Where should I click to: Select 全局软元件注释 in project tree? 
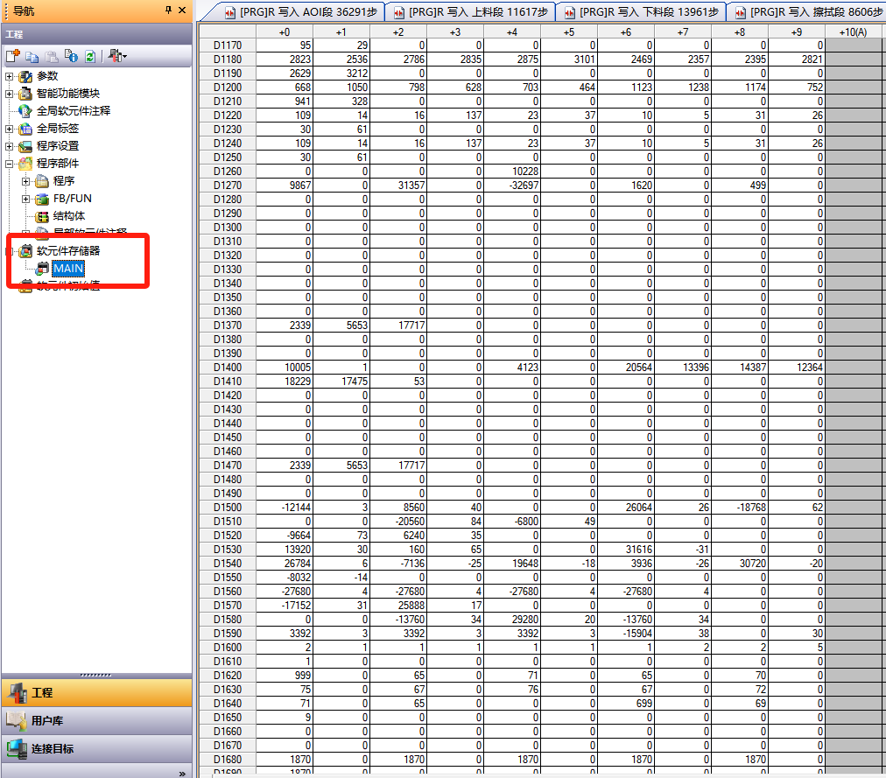74,111
